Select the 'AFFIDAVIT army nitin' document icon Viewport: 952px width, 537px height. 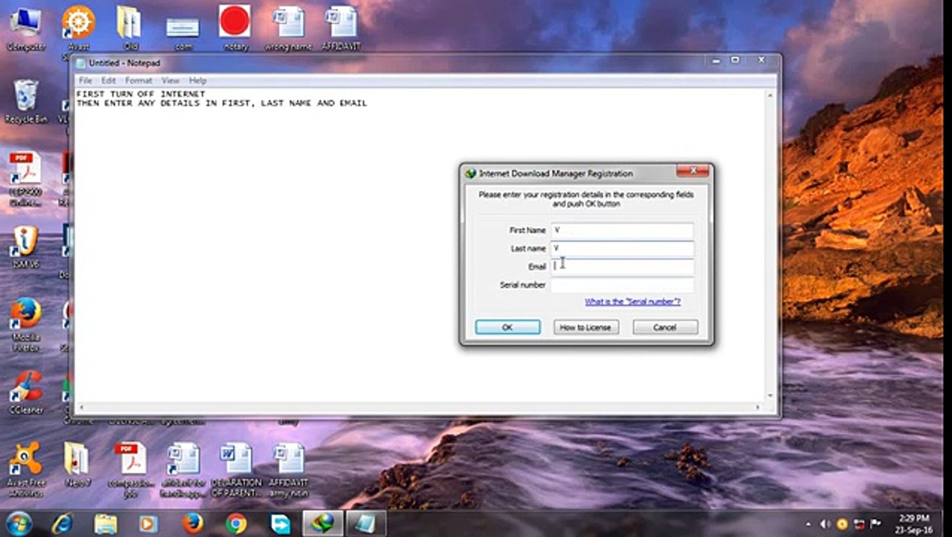288,469
